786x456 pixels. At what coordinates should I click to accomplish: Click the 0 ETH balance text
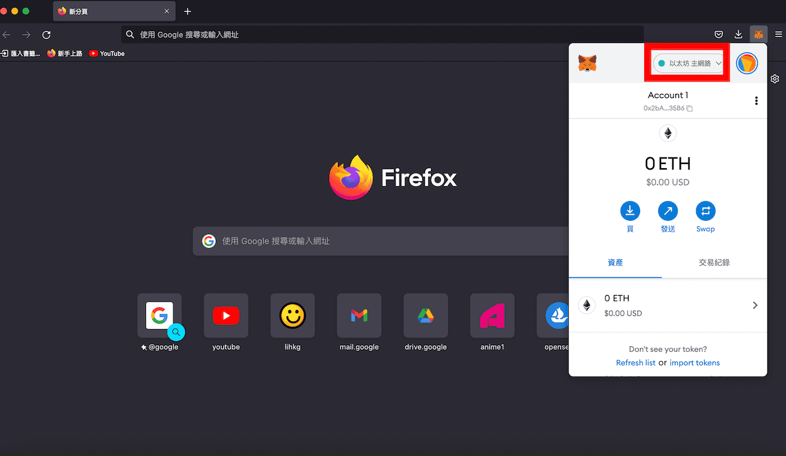click(668, 163)
